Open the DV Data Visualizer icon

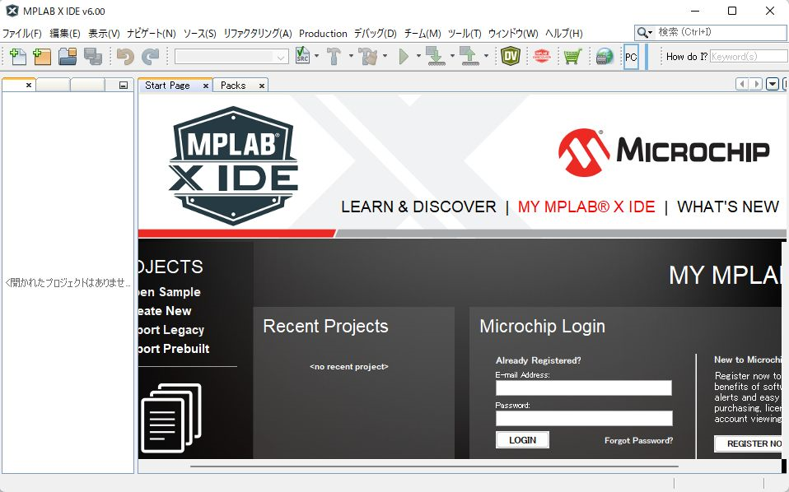tap(511, 56)
